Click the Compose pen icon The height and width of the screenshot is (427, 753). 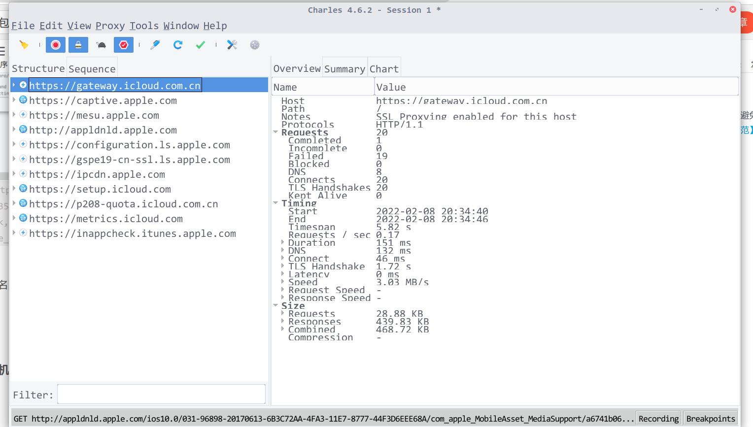[155, 45]
